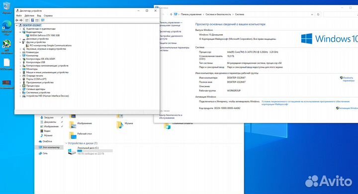Image resolution: width=358 pixels, height=194 pixels.
Task: Click the Порты (COM и LPT) icon
Action: [24, 79]
